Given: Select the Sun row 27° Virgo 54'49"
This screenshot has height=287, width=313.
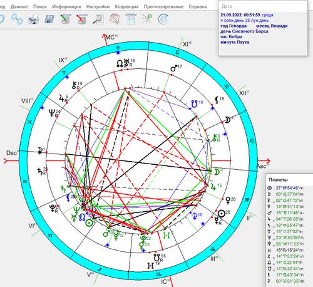Looking at the screenshot, I should pos(285,188).
